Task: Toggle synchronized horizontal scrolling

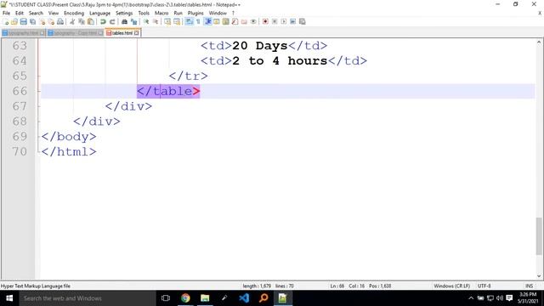Action: pyautogui.click(x=177, y=21)
